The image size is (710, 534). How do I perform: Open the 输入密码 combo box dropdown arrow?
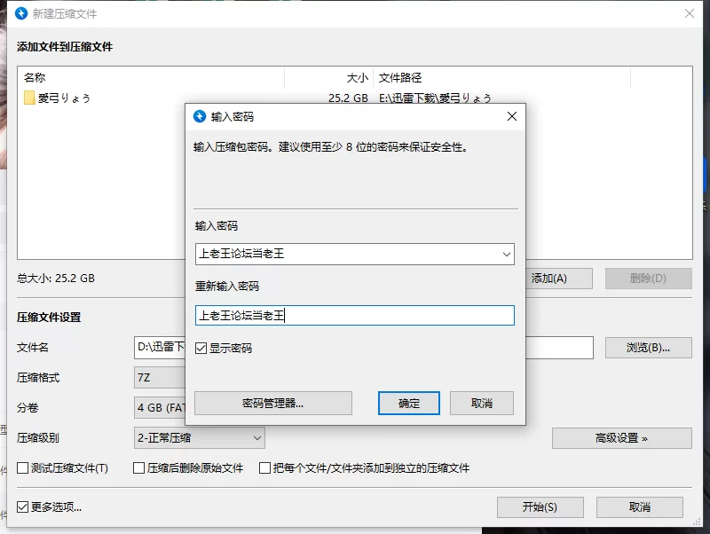tap(507, 255)
